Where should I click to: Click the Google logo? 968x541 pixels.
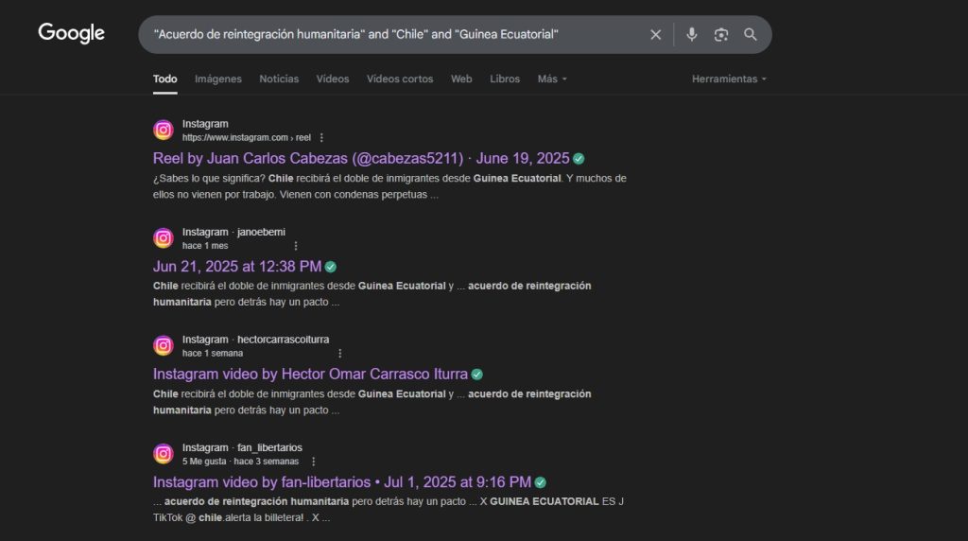(72, 33)
